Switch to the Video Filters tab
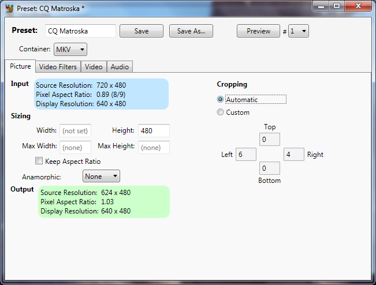 click(58, 67)
